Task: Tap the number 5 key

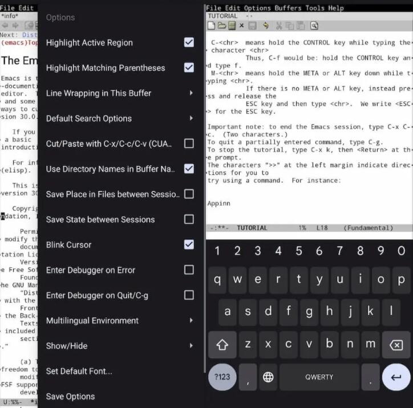Action: pos(299,251)
